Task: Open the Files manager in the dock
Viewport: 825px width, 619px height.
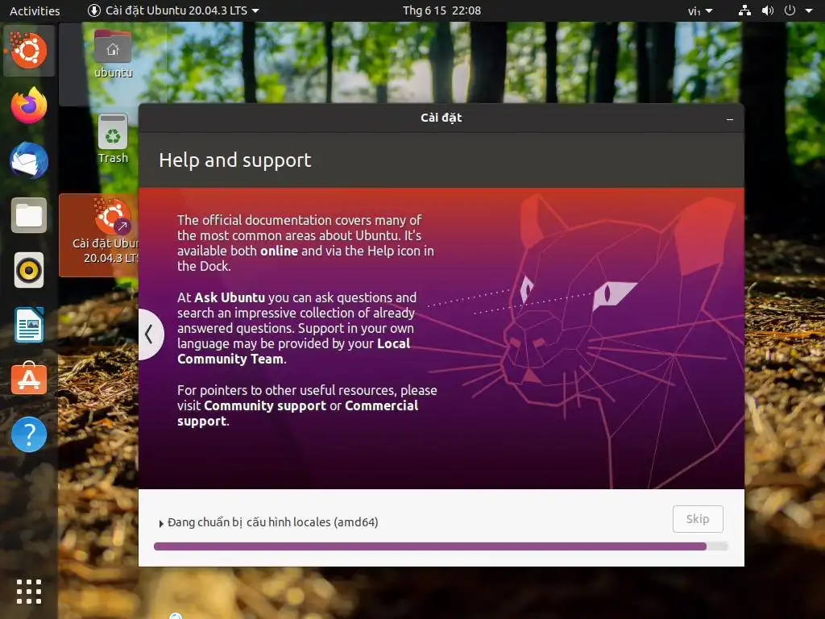Action: [x=29, y=215]
